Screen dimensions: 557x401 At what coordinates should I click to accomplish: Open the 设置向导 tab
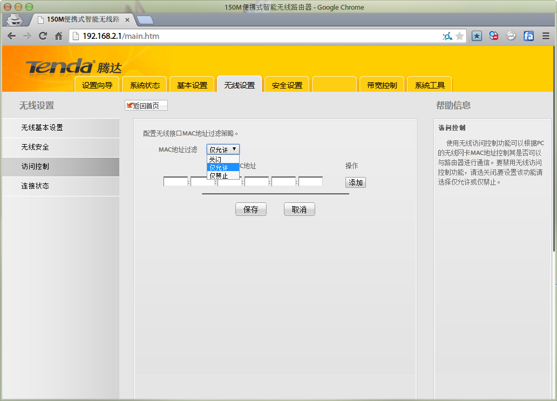click(x=97, y=85)
